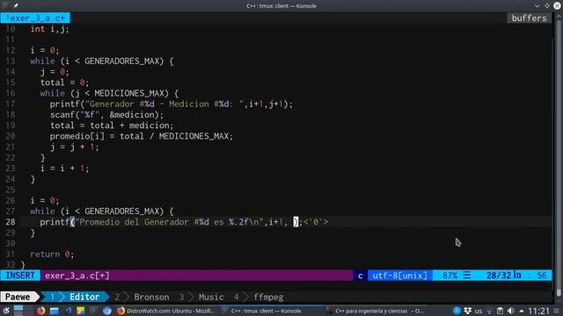The image size is (563, 316).
Task: Click the 'j = j + 1;' line
Action: point(74,147)
